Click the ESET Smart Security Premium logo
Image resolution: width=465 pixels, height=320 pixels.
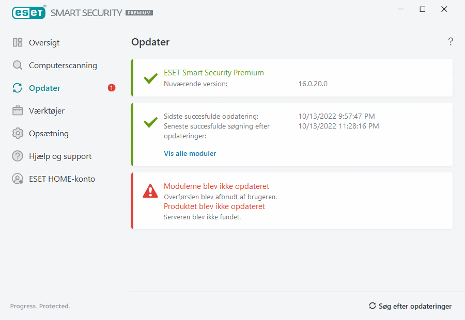(82, 12)
